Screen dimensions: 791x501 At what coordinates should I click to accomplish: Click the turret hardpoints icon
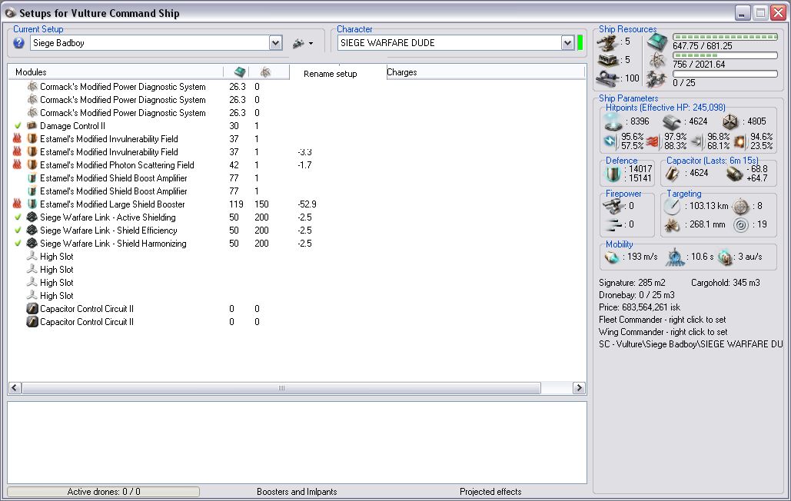(607, 43)
